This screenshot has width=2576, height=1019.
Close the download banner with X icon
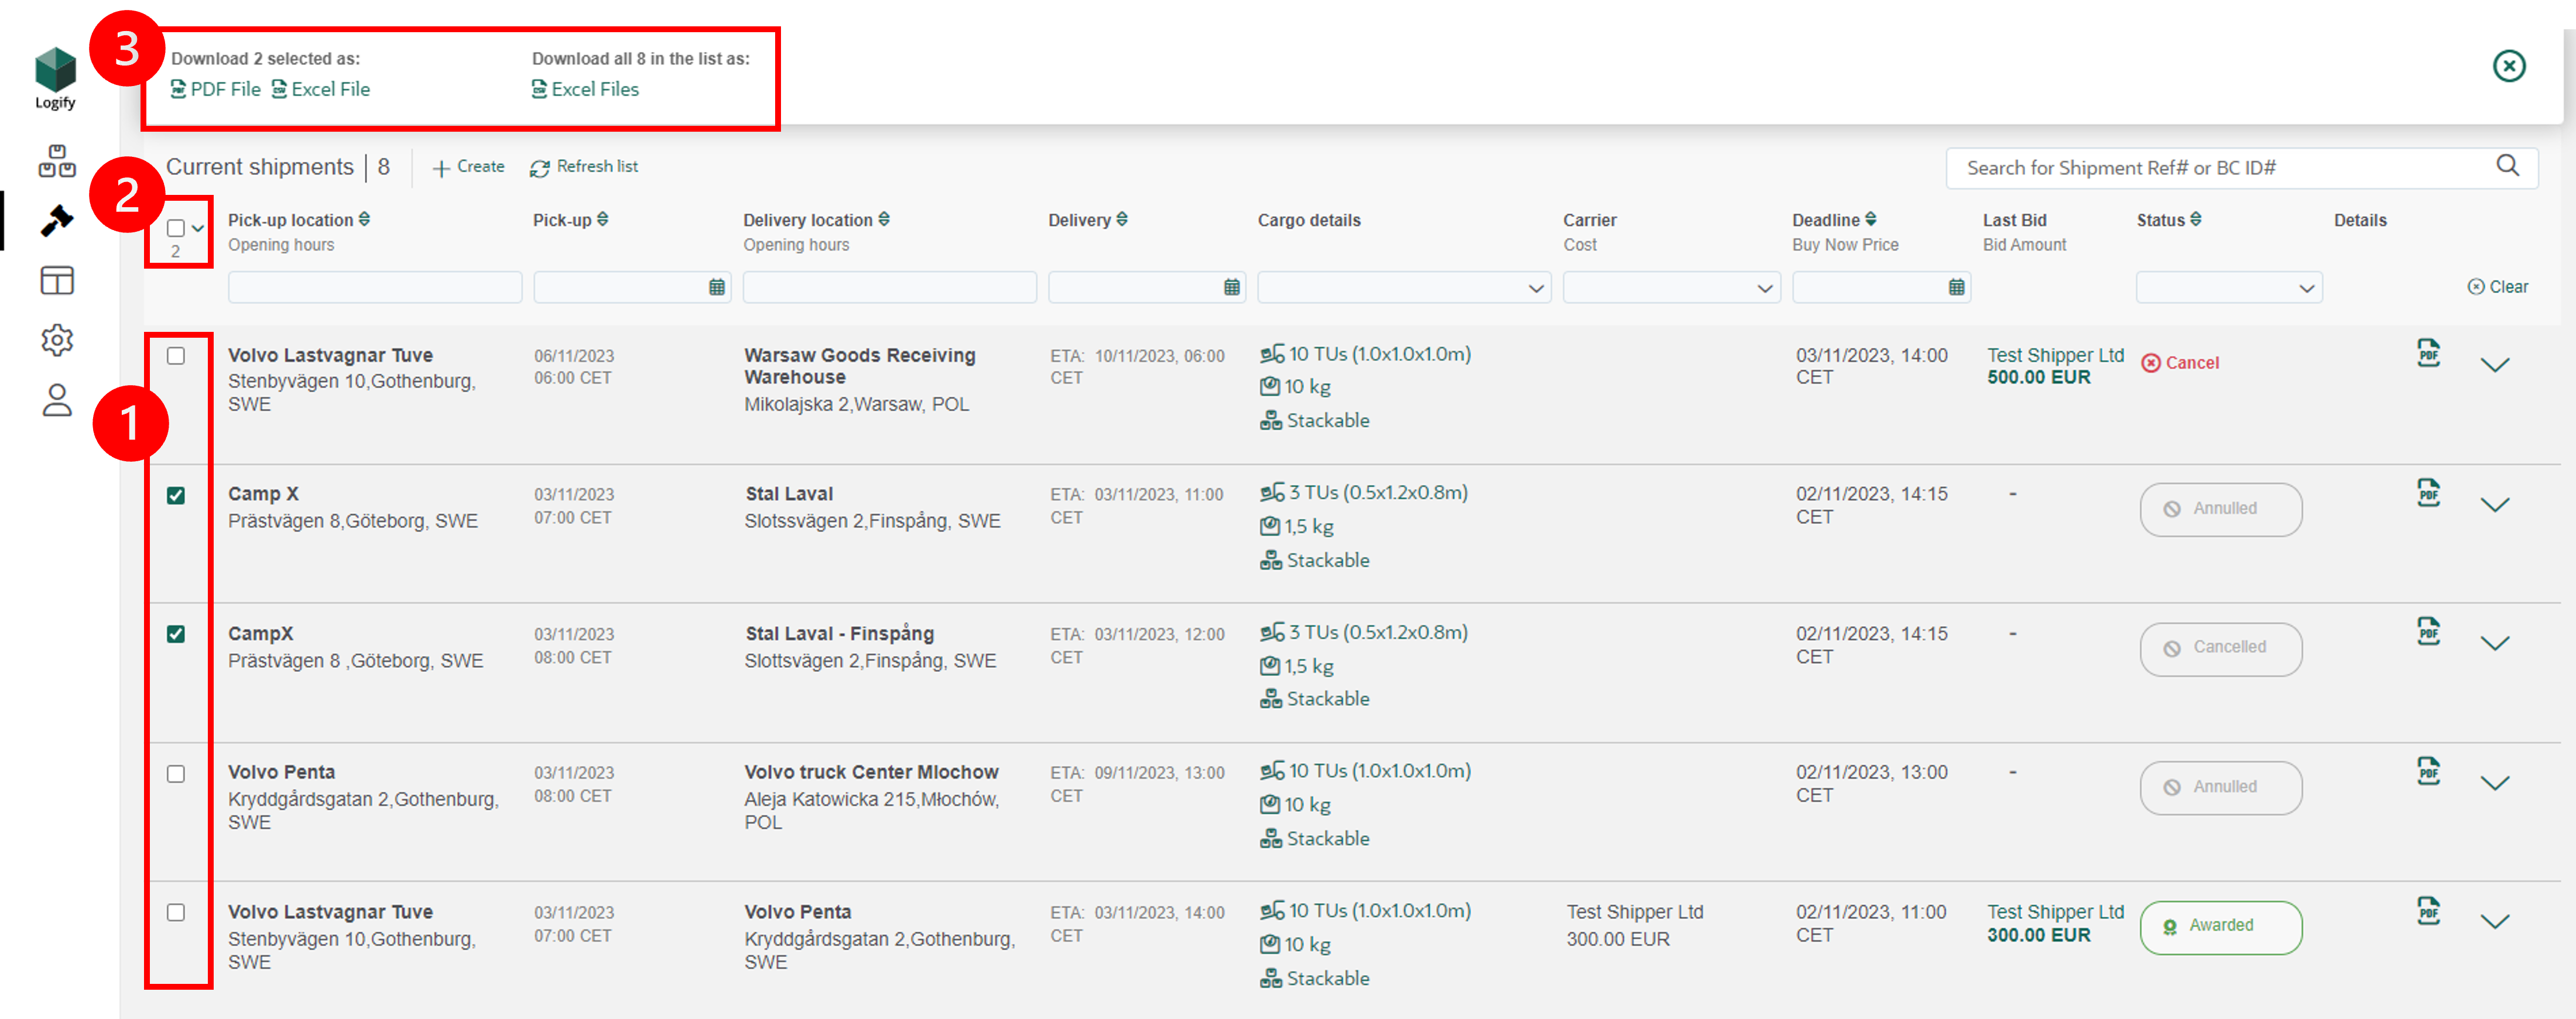click(x=2509, y=66)
